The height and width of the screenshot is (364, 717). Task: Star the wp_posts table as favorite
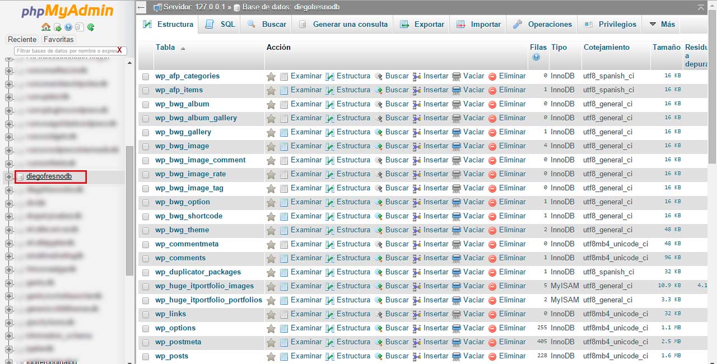click(271, 356)
